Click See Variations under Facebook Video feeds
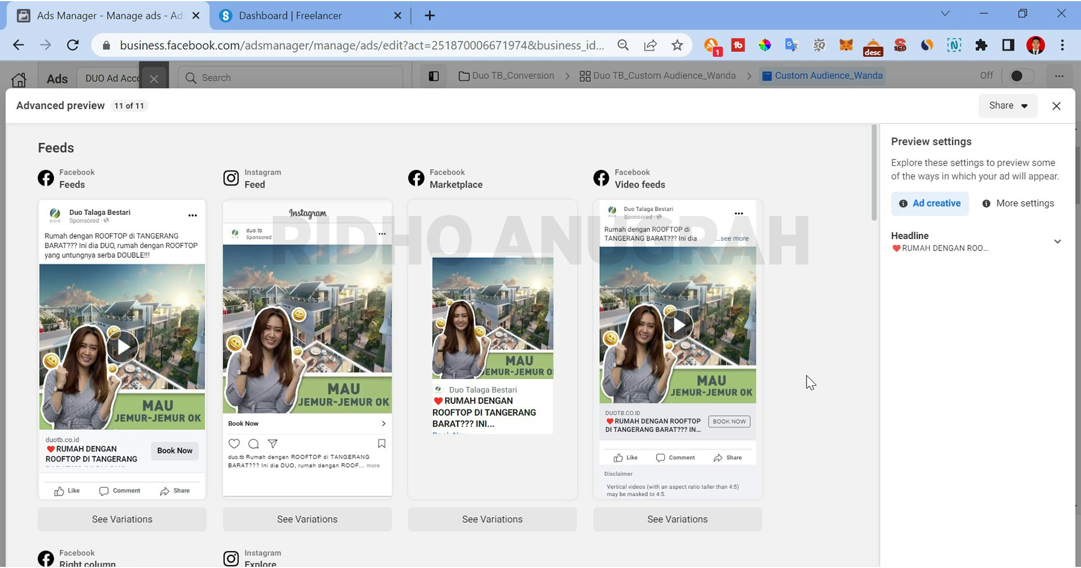The width and height of the screenshot is (1081, 568). point(677,519)
